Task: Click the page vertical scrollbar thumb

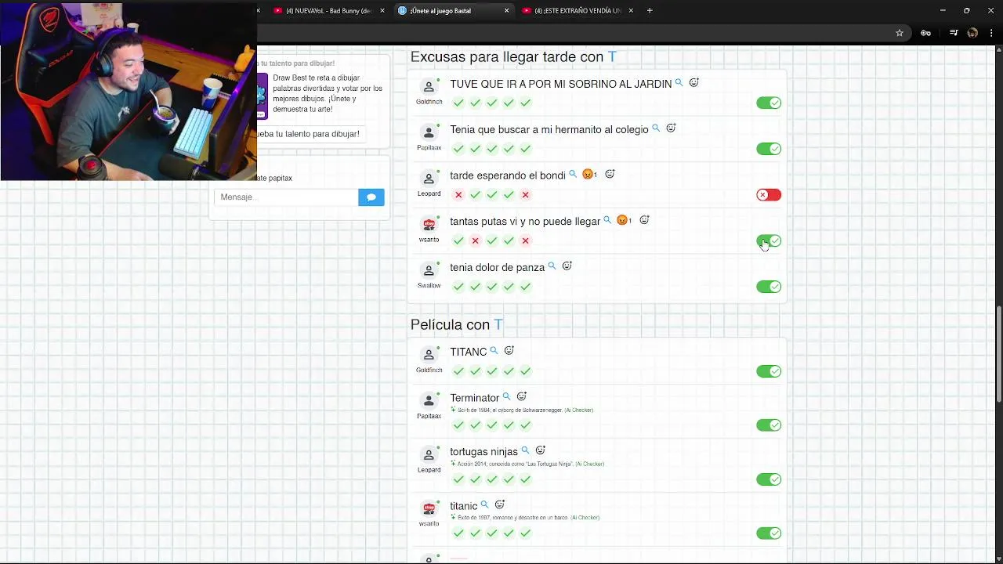Action: (x=999, y=354)
